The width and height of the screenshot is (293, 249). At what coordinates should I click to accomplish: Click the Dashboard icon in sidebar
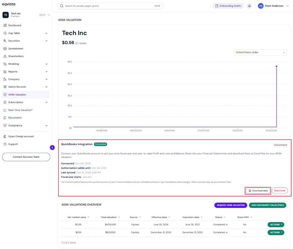click(5, 25)
